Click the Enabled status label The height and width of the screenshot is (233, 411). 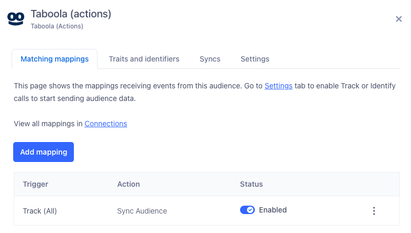pos(273,210)
